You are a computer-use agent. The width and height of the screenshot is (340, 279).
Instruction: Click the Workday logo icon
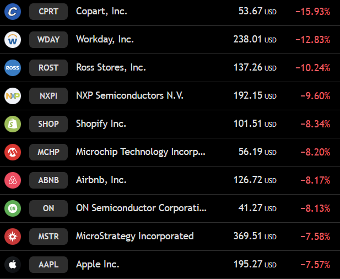pyautogui.click(x=13, y=40)
